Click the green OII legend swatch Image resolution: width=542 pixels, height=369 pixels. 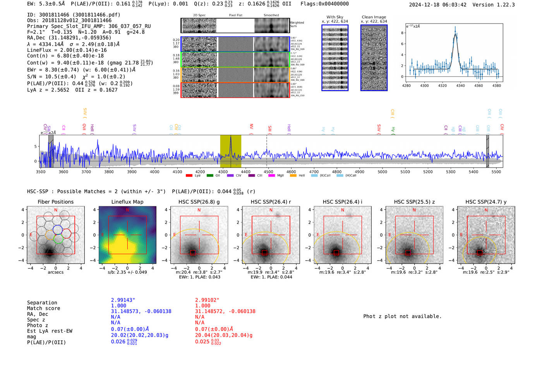click(x=210, y=175)
